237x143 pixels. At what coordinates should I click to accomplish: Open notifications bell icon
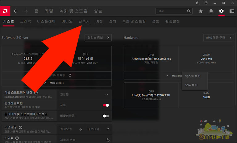tap(211, 11)
